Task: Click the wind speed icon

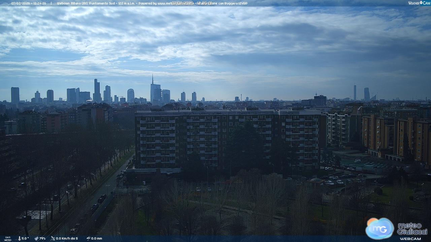Action: click(53, 238)
